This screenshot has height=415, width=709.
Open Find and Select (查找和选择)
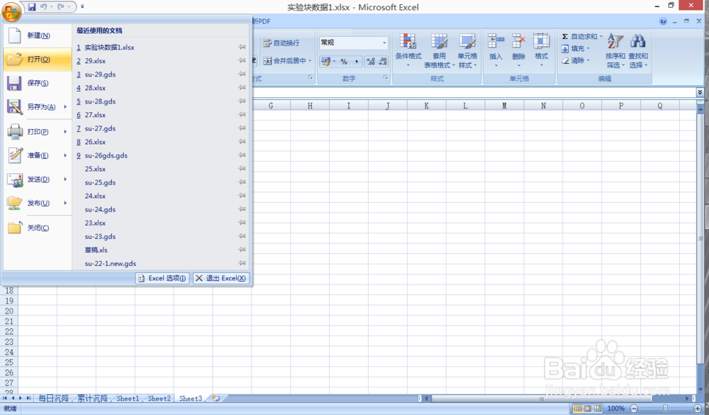638,50
